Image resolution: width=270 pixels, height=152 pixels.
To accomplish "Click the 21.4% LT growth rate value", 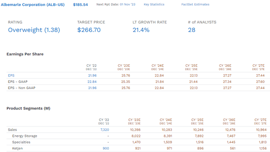I will [141, 30].
